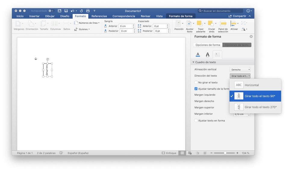Enable the No girar el texto checkbox
Viewport: 286px width, 171px height.
pos(196,82)
